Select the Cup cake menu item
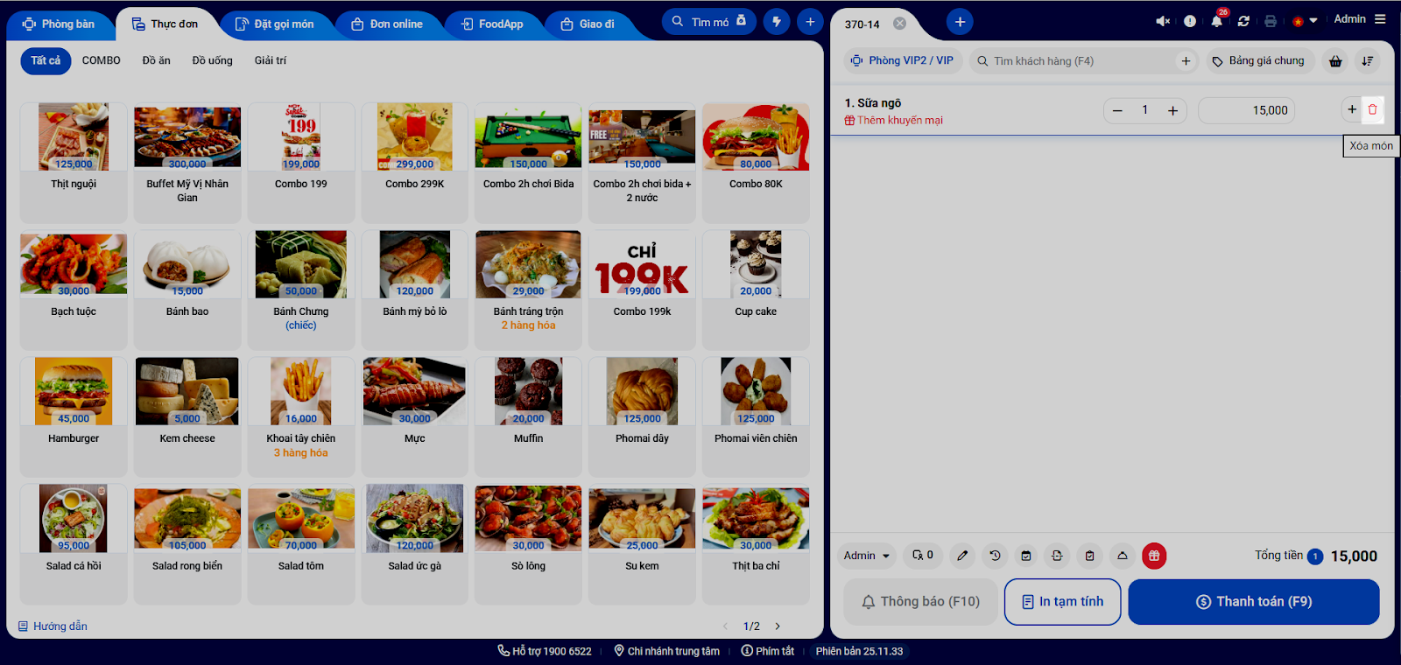The width and height of the screenshot is (1401, 665). click(x=756, y=289)
